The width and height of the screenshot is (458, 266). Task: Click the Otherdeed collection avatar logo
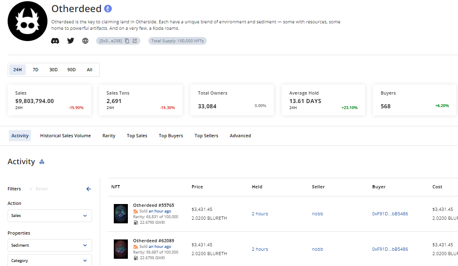point(27,21)
